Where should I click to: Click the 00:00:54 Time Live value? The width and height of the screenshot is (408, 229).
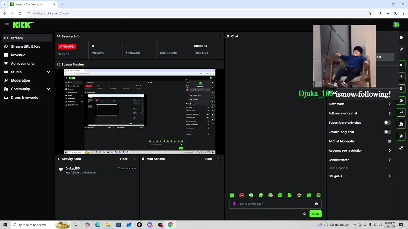click(x=201, y=46)
